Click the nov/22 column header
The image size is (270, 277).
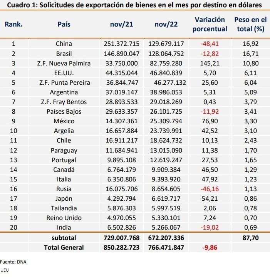[166, 24]
